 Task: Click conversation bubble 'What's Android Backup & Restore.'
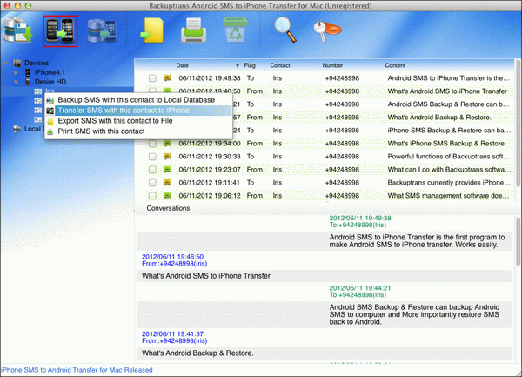(325, 353)
